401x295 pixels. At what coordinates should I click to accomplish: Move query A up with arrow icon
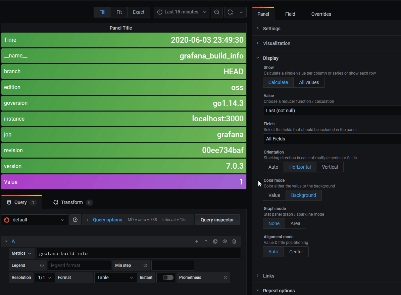(x=206, y=241)
